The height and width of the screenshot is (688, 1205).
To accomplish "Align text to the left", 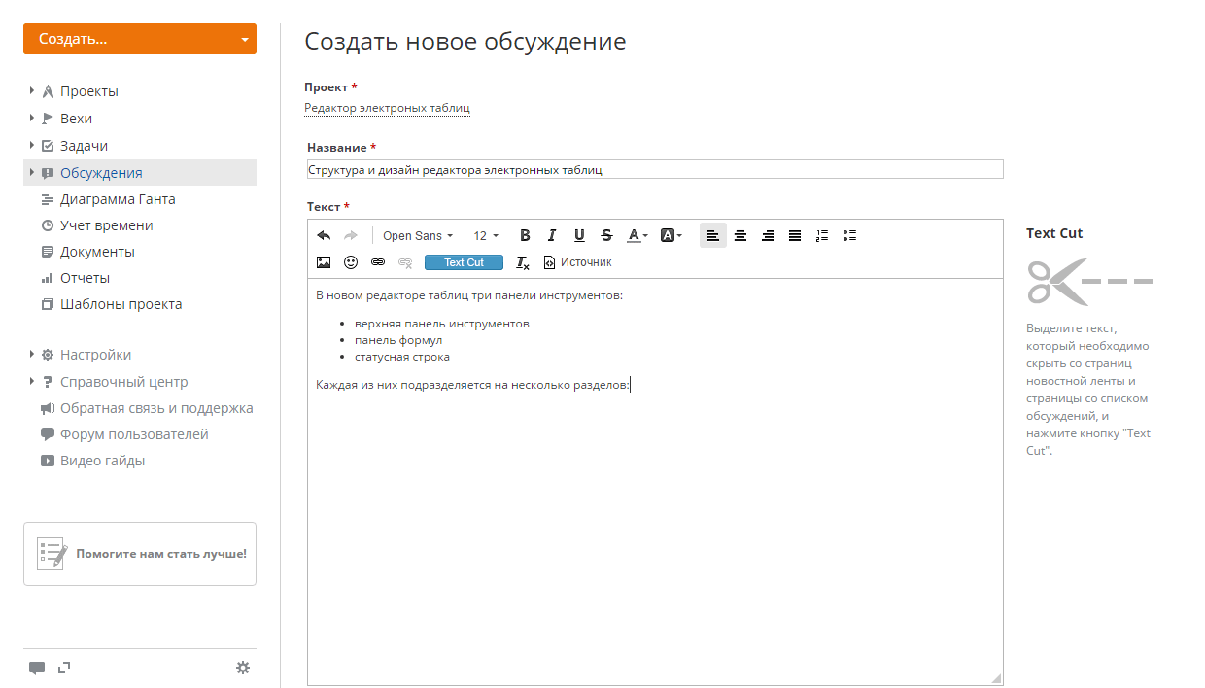I will pos(713,235).
